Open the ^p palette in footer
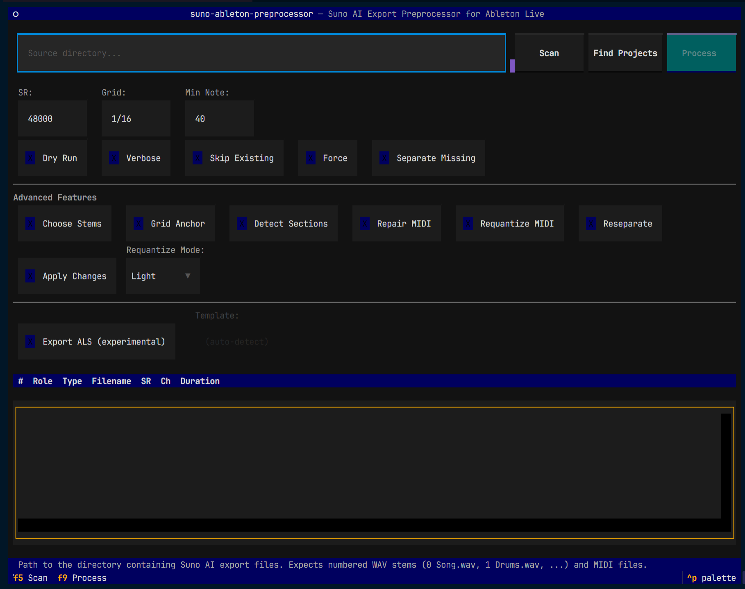Viewport: 745px width, 589px height. [712, 578]
